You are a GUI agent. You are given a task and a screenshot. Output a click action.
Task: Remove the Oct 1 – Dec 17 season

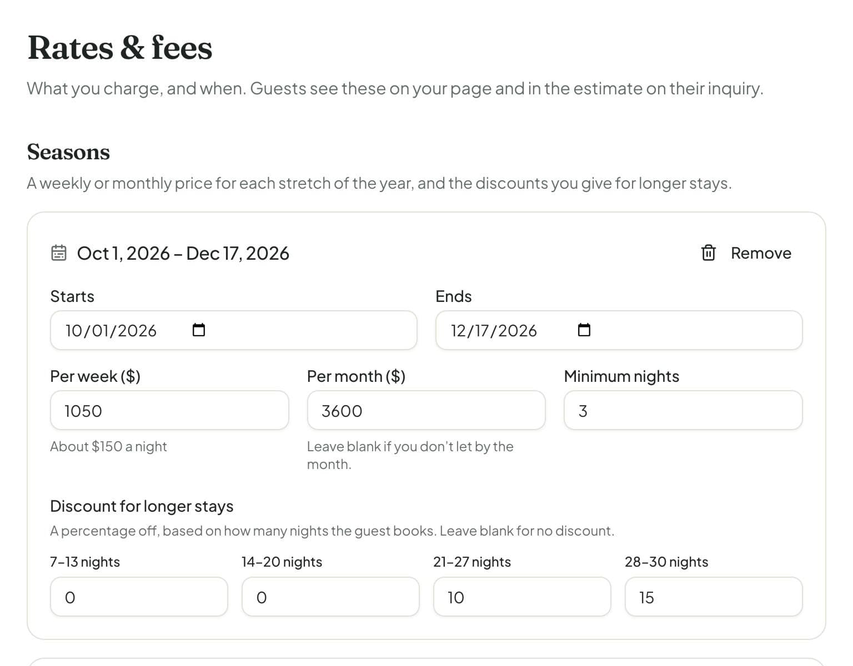pos(746,253)
